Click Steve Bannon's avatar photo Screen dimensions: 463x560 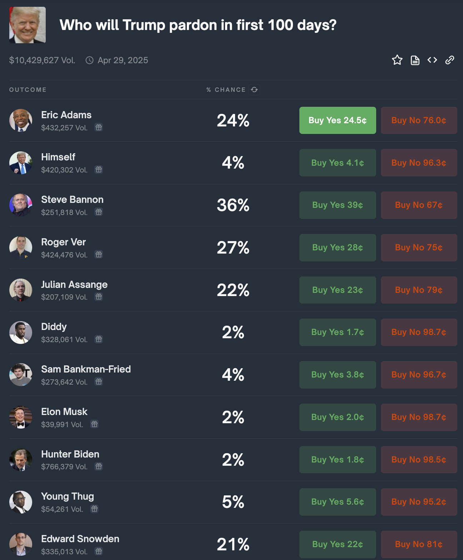(x=21, y=205)
